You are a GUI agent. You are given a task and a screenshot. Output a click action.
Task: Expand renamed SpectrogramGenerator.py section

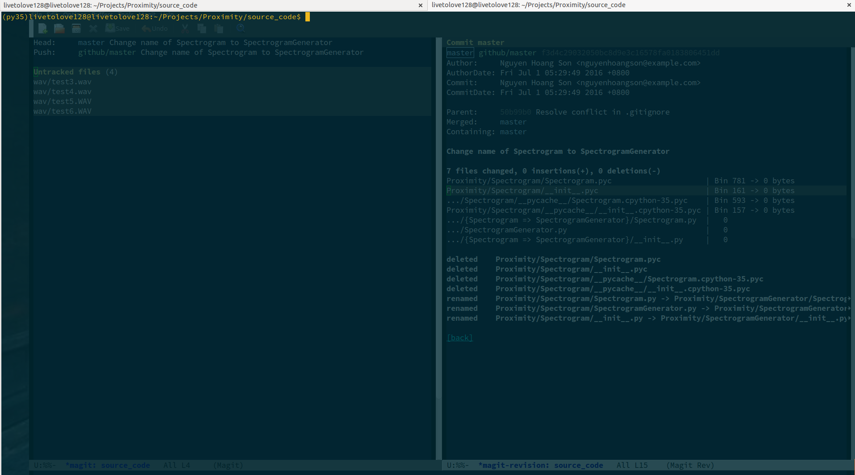point(647,308)
